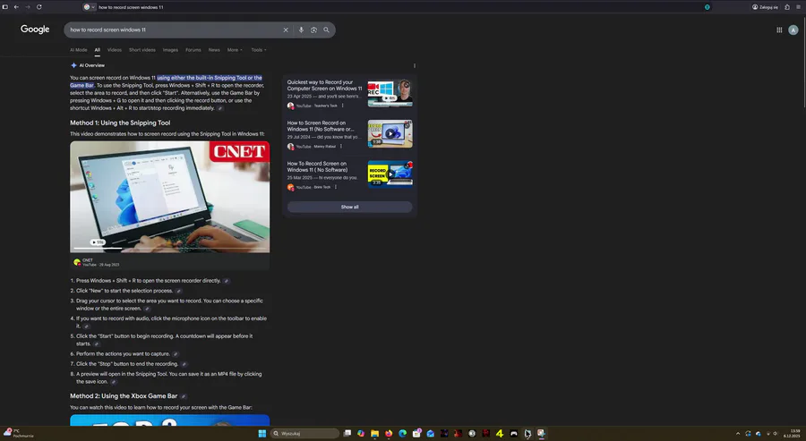
Task: Switch to the AI Mode tab
Action: point(79,50)
